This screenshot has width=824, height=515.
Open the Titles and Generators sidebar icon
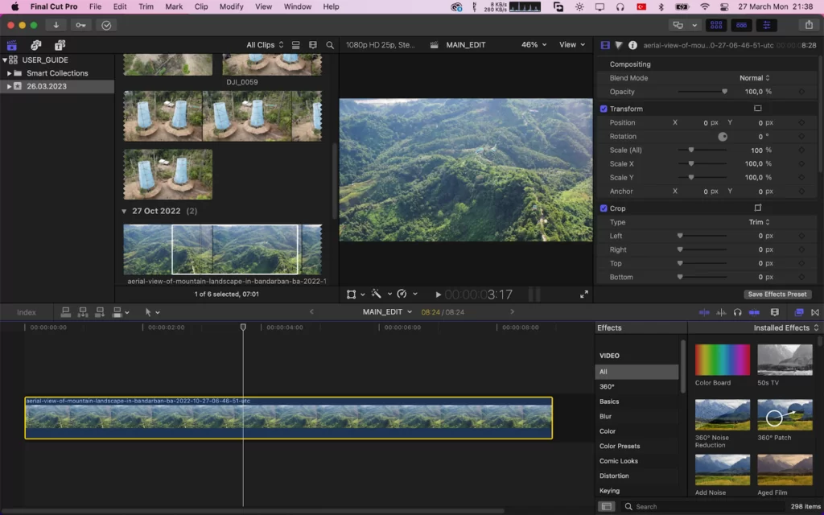[60, 45]
